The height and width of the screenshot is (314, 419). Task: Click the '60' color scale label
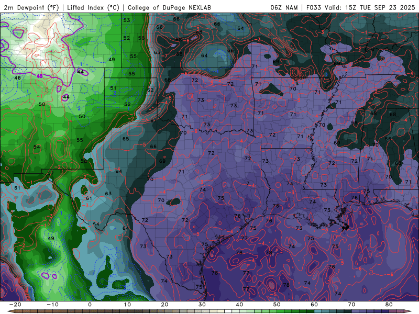(314, 305)
